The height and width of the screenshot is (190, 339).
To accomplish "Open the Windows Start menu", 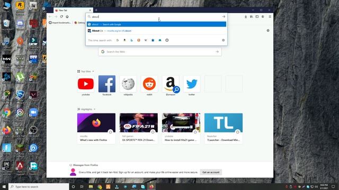I will tap(4, 186).
